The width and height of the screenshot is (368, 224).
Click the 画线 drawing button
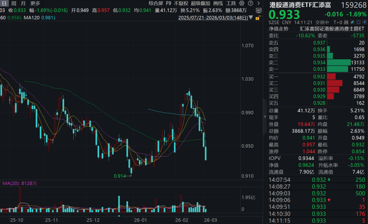218,3
